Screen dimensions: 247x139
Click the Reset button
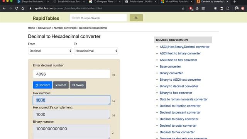(x=61, y=85)
